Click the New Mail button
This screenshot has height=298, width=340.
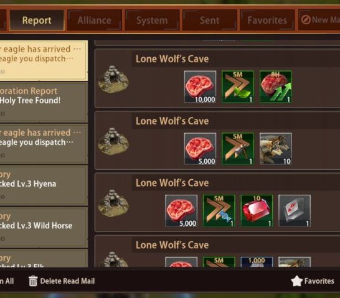pyautogui.click(x=319, y=20)
